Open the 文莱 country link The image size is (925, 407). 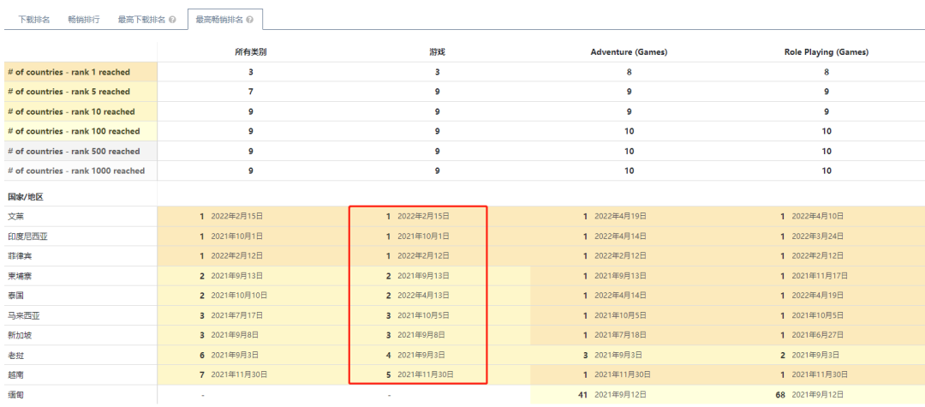pyautogui.click(x=16, y=217)
